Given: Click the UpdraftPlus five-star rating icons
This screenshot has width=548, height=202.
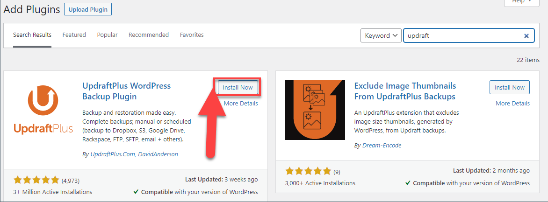Looking at the screenshot, I should 36,180.
